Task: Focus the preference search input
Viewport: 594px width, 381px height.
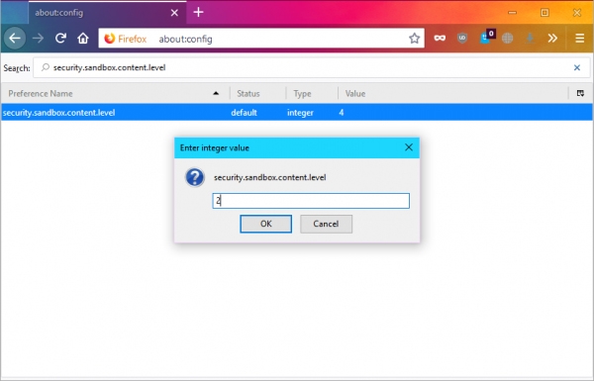Action: coord(311,68)
